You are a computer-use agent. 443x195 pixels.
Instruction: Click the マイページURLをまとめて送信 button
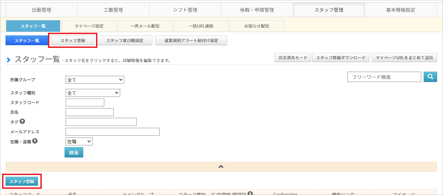pos(404,58)
